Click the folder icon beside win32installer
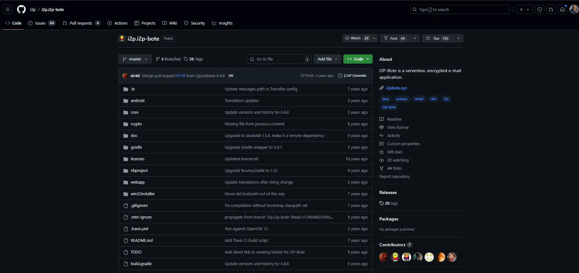579x273 pixels. (126, 194)
